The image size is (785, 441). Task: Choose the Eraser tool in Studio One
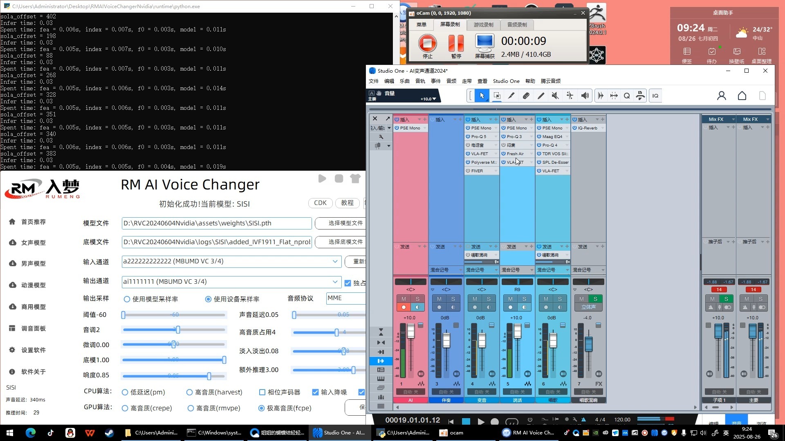[526, 96]
